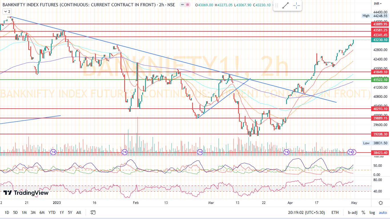
Task: Click the contract rollover marker before Mar
Action: tap(200, 152)
